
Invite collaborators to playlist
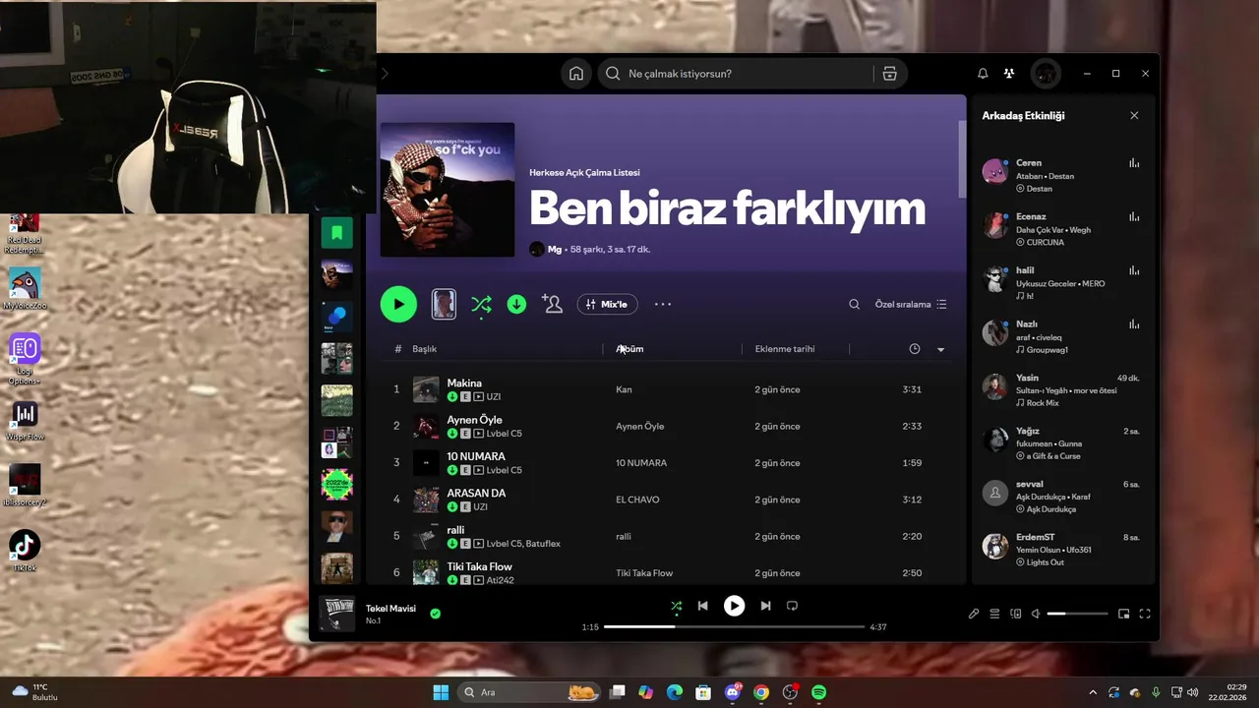[552, 305]
